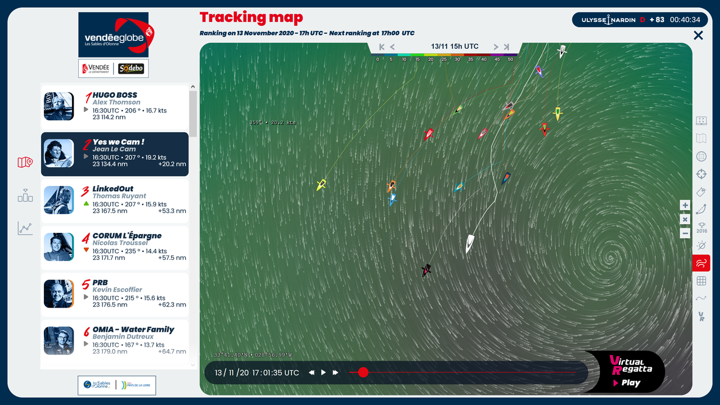
Task: Open the Vendée Sodebo sponsor banner
Action: (x=114, y=69)
